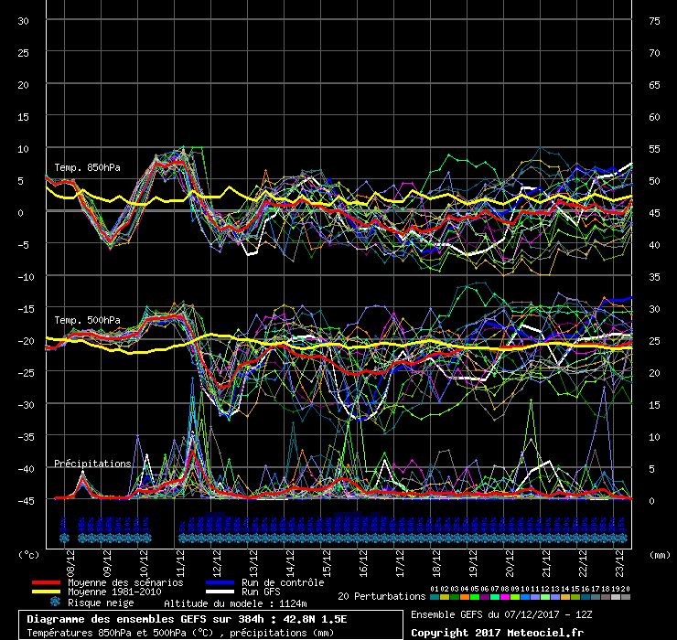Click the 08/12 date label
This screenshot has height=640, width=677.
click(70, 563)
